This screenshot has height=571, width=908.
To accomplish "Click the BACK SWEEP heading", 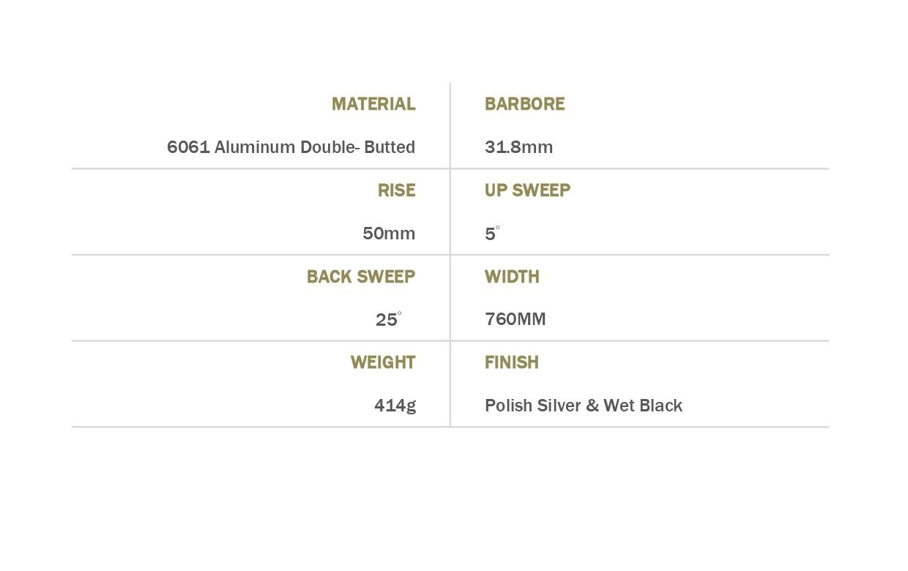I will tap(361, 277).
